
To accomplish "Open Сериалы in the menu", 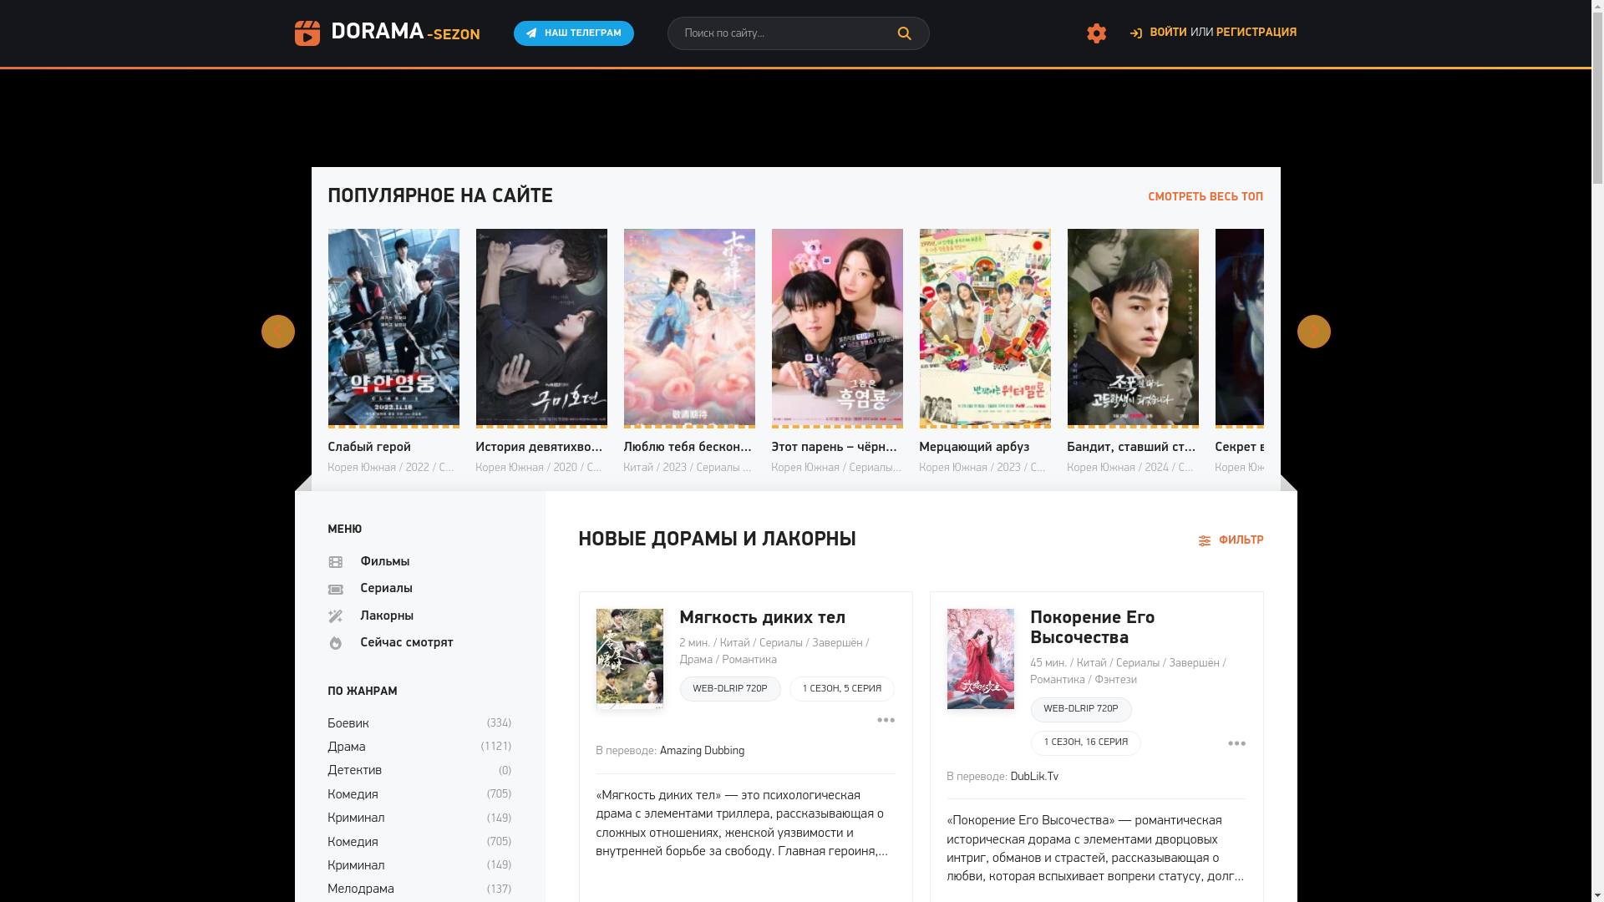I will pos(386,589).
